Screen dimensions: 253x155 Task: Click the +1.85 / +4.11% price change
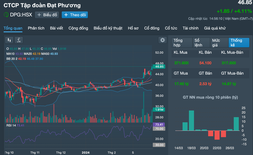pos(234,11)
